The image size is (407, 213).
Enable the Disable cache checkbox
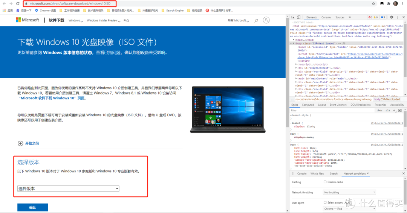point(325,182)
